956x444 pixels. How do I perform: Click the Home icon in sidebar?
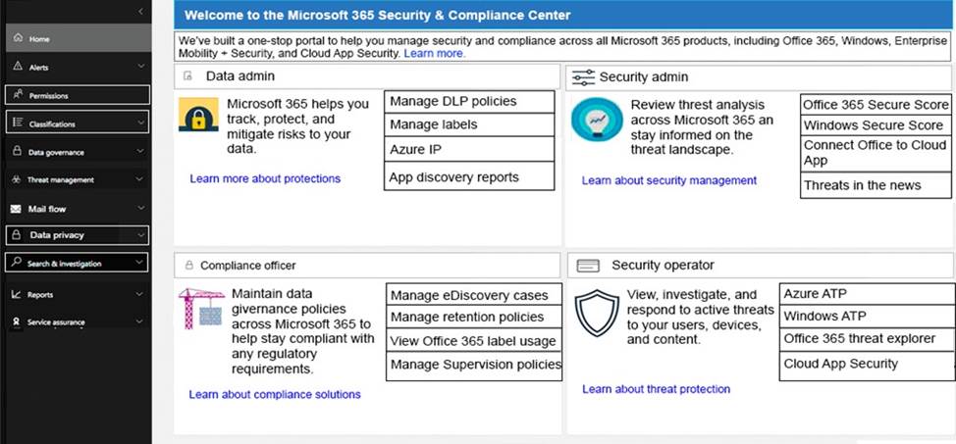point(18,38)
